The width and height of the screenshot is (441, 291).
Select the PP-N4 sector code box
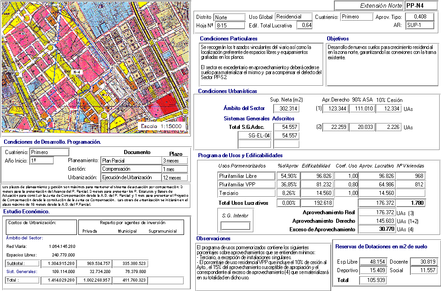point(420,5)
